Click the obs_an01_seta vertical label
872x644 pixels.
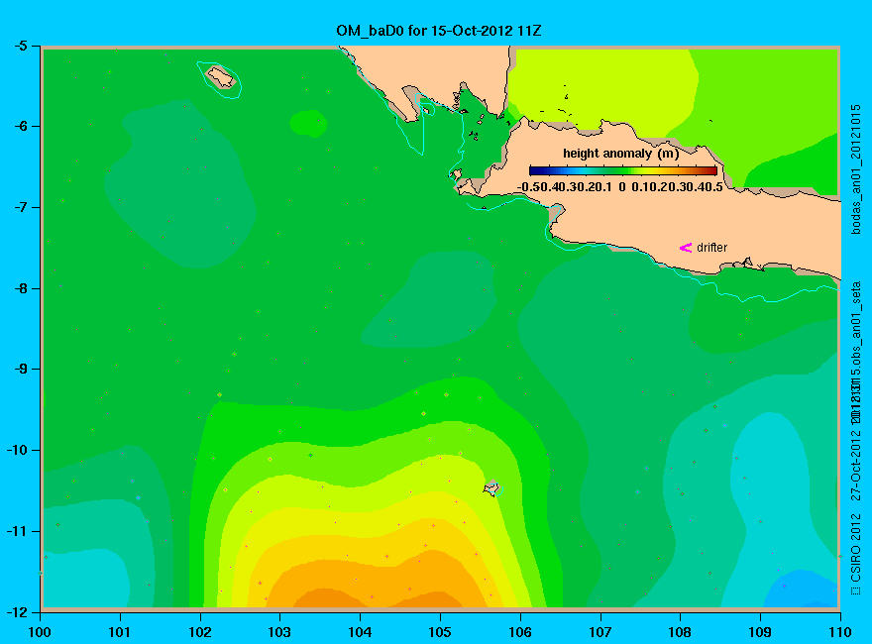click(856, 327)
